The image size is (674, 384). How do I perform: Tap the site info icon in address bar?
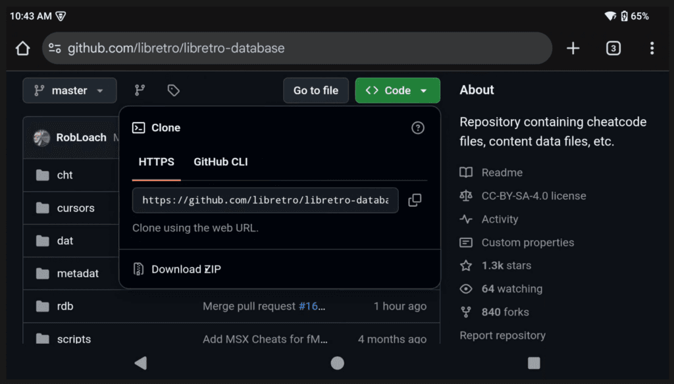point(55,48)
